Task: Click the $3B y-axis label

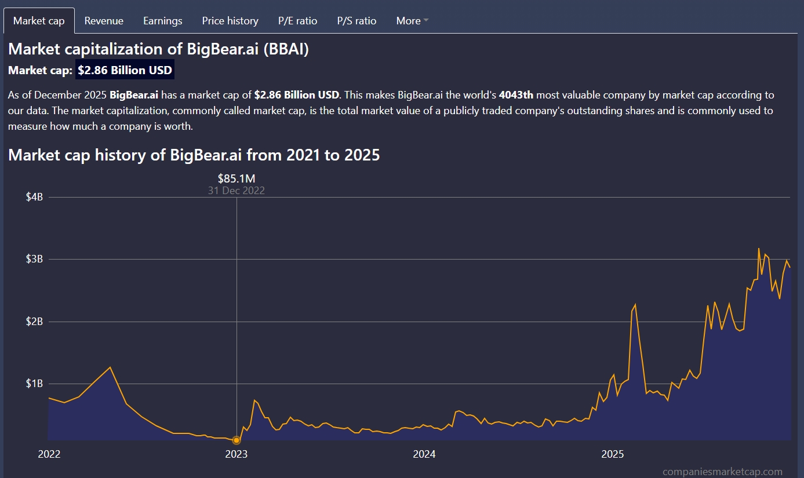Action: (34, 259)
